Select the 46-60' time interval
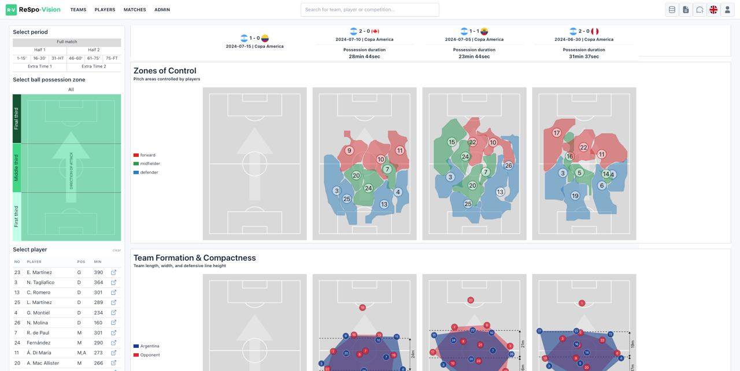This screenshot has width=740, height=371. click(x=76, y=58)
